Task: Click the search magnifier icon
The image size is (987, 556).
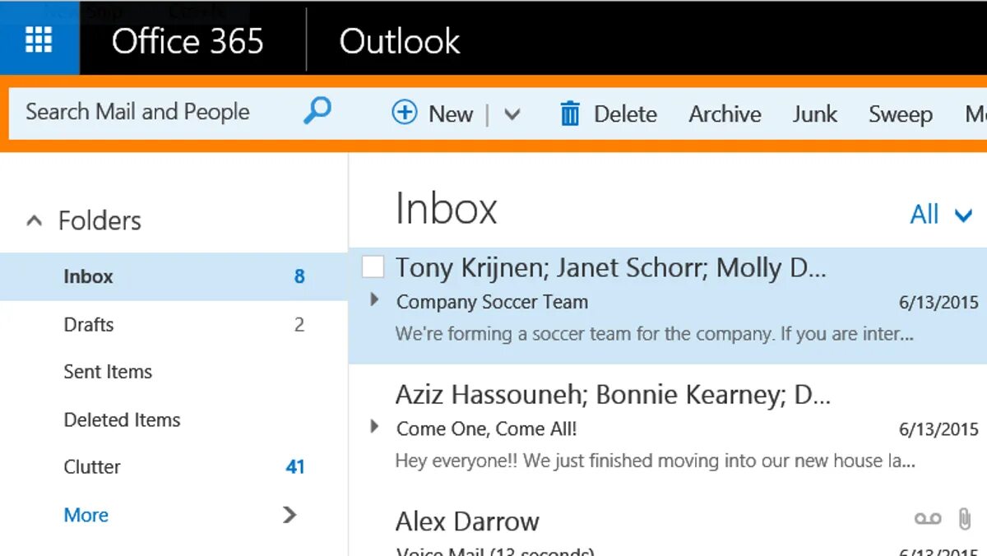Action: tap(317, 110)
